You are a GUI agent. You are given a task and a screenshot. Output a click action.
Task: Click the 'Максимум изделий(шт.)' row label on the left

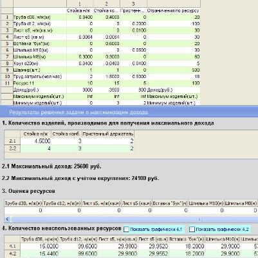40,97
